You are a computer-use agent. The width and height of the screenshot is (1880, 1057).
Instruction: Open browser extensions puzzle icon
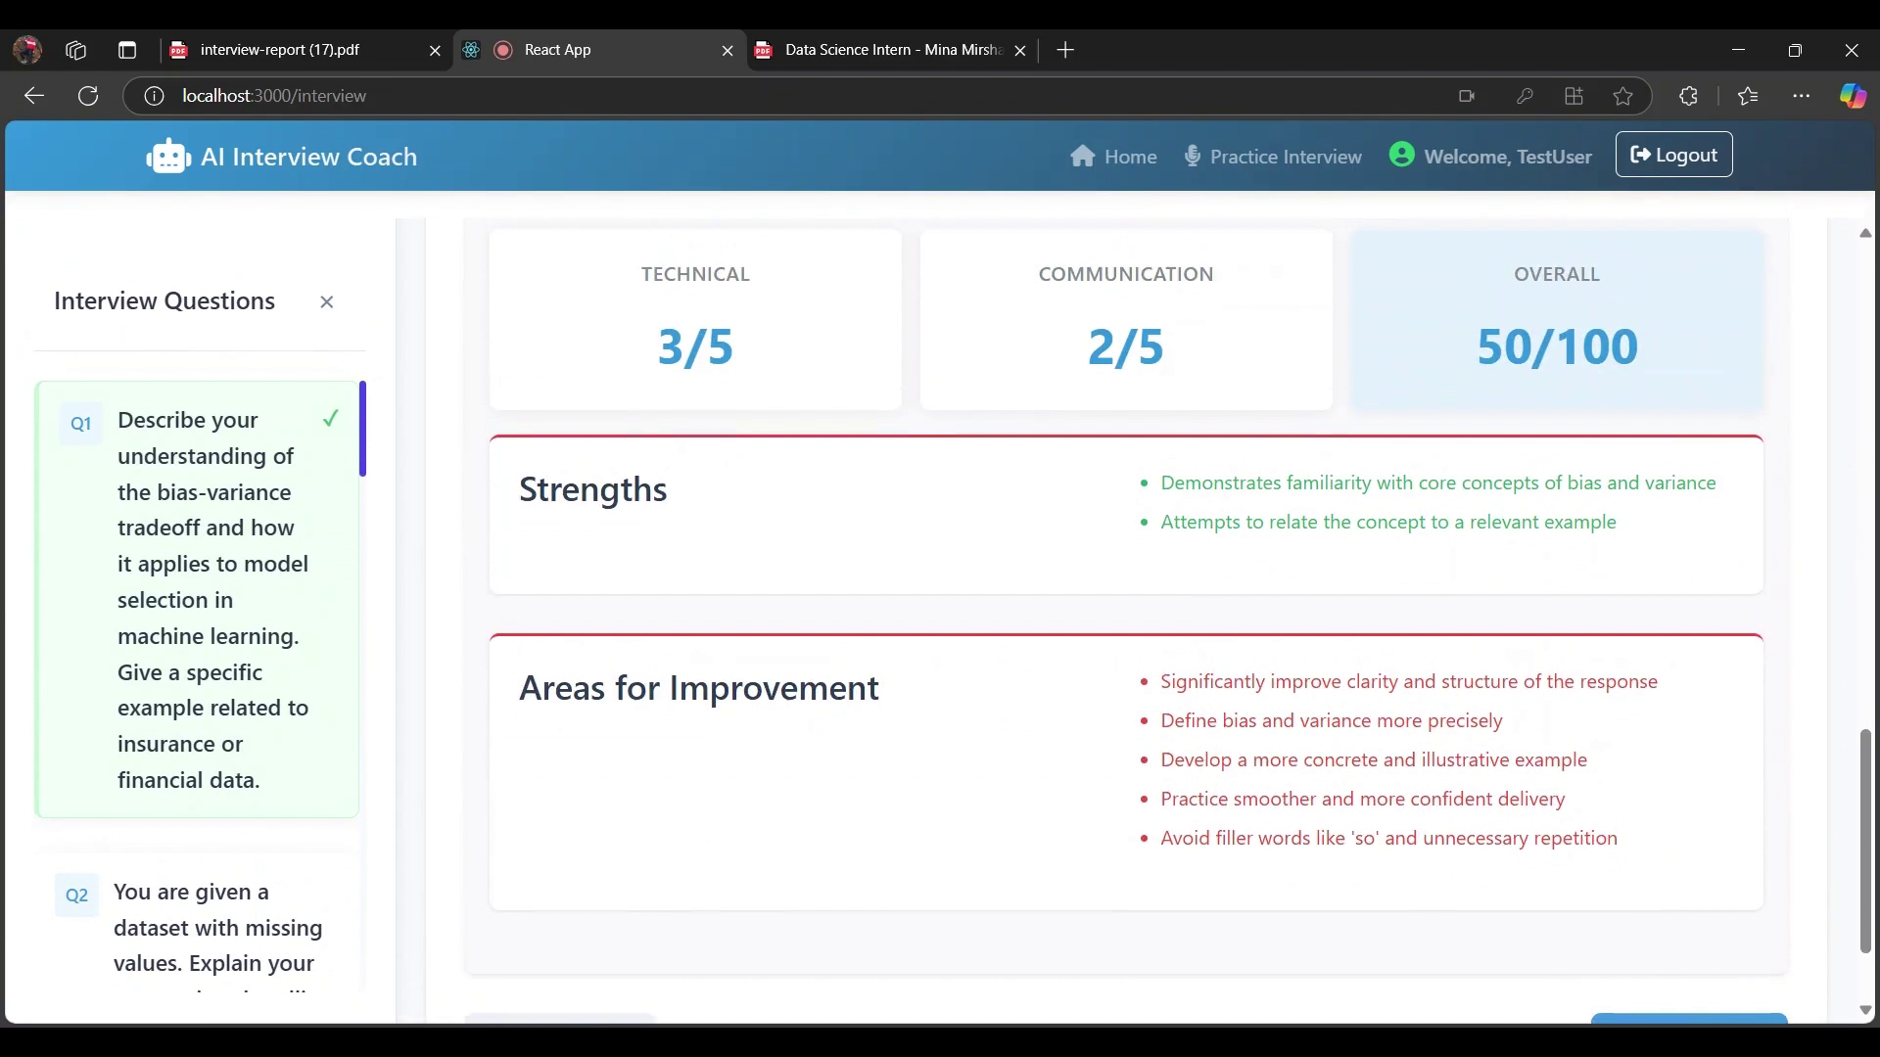1688,96
